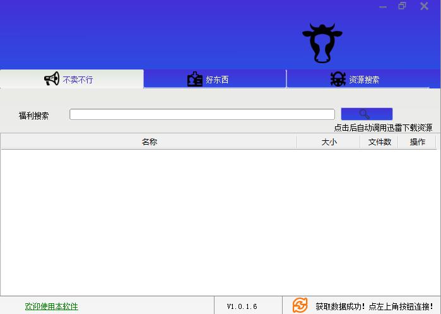The image size is (441, 314).
Task: Click the bug icon beside 资源搜索
Action: pyautogui.click(x=338, y=80)
